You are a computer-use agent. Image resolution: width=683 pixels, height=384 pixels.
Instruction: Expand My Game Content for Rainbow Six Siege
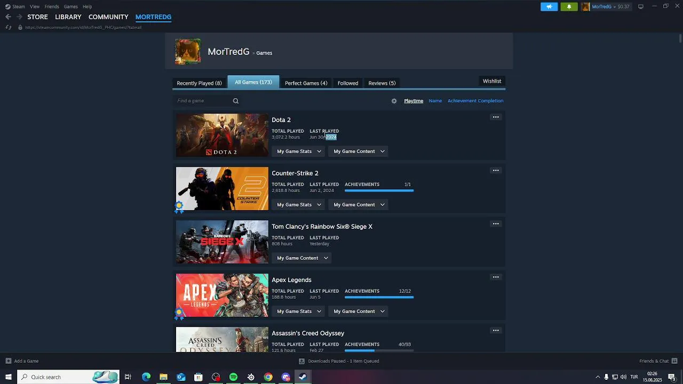(302, 258)
